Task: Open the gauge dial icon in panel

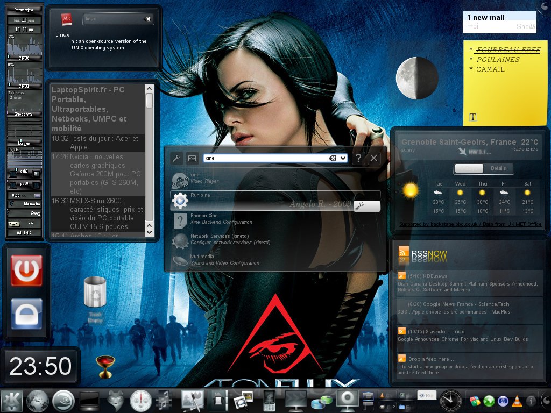Action: click(140, 401)
